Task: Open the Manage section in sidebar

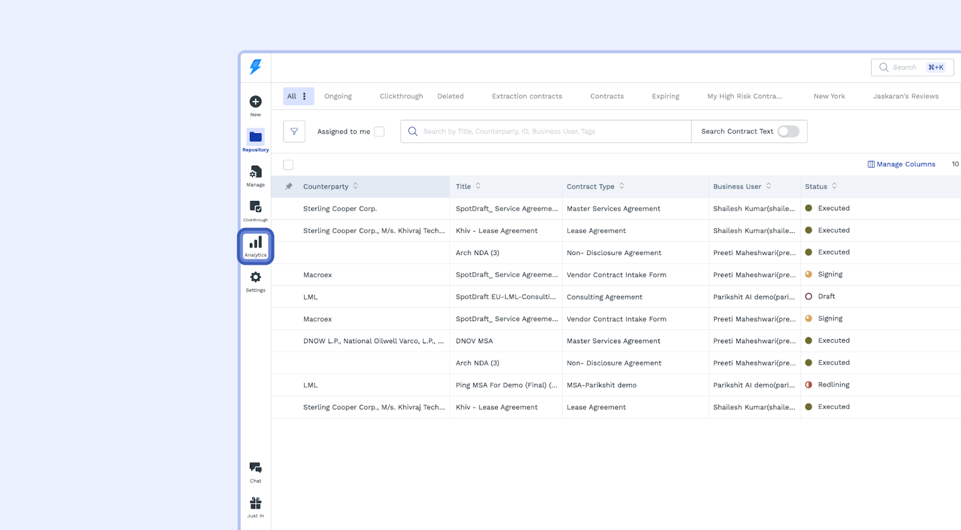Action: pyautogui.click(x=255, y=173)
